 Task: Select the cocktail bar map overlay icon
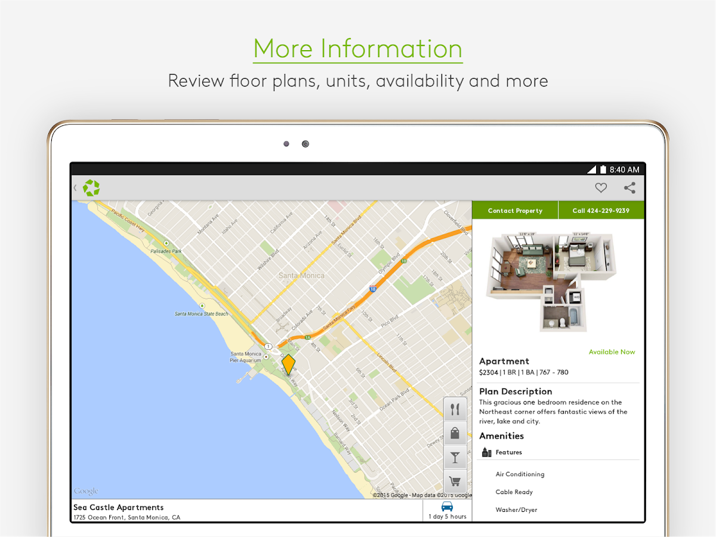[455, 457]
